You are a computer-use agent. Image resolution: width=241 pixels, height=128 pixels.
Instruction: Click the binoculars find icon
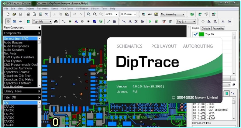(56, 22)
